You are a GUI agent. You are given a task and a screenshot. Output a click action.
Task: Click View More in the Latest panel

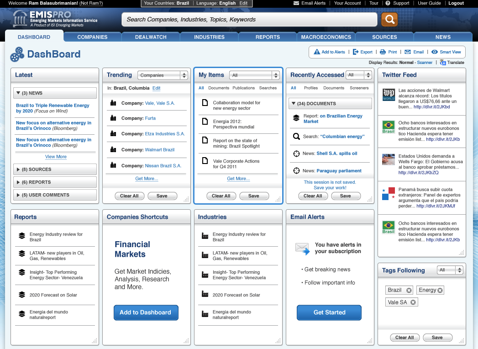(x=56, y=157)
